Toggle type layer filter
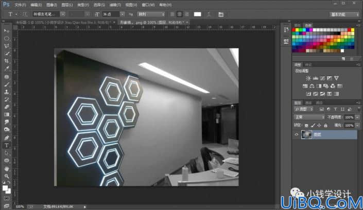 click(x=335, y=109)
